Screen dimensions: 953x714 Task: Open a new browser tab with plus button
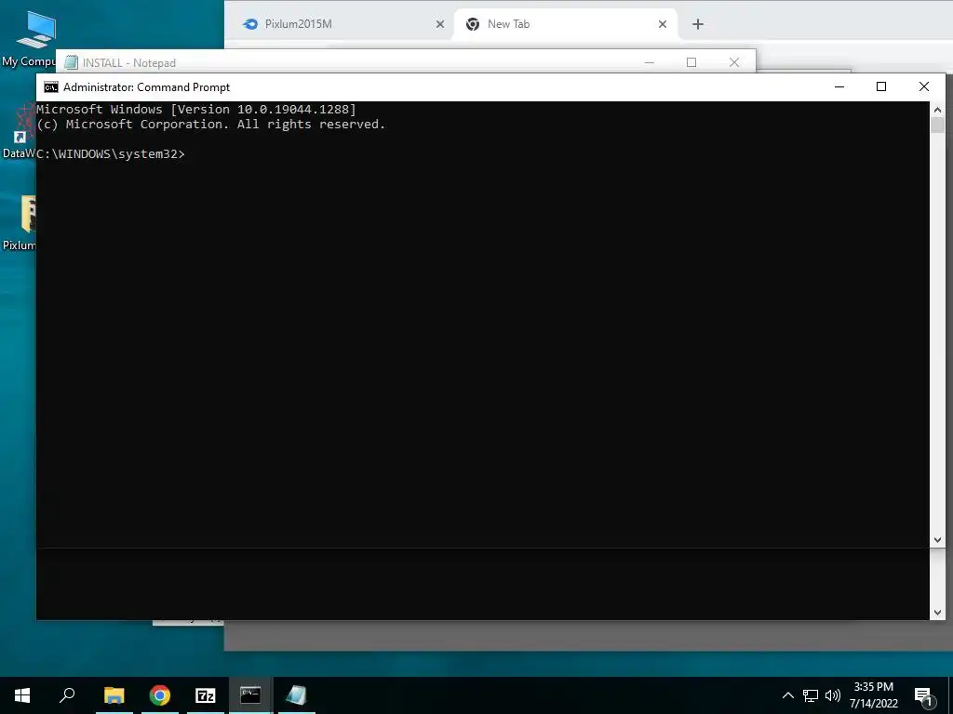pyautogui.click(x=698, y=24)
